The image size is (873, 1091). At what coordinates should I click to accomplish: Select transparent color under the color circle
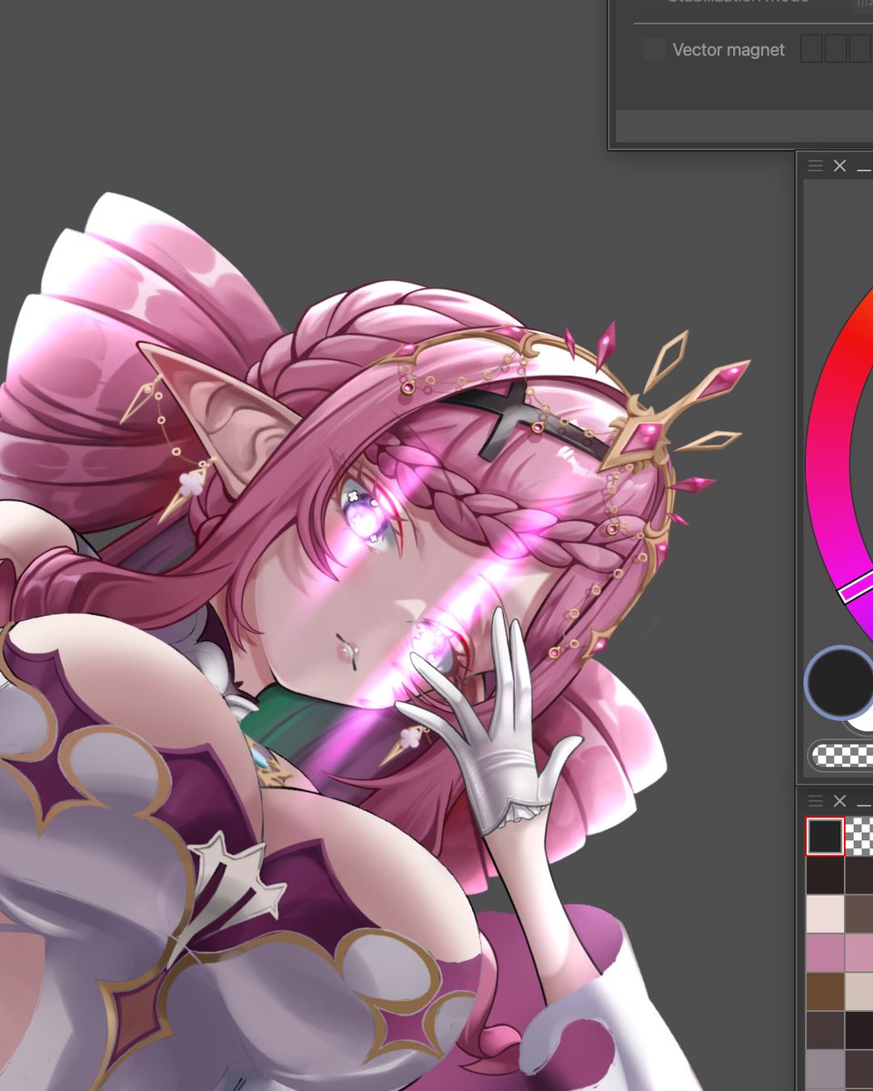[x=841, y=756]
